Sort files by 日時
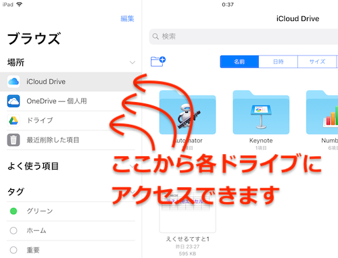 point(279,61)
